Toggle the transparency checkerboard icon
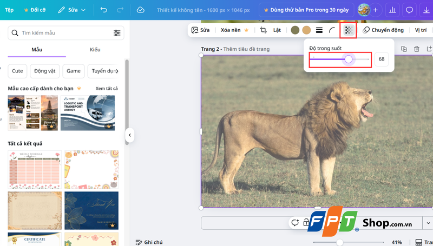The width and height of the screenshot is (433, 246). tap(349, 30)
